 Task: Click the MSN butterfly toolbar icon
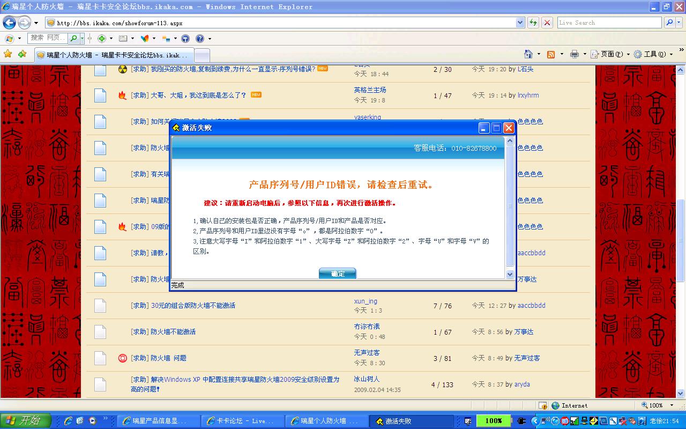[x=145, y=39]
